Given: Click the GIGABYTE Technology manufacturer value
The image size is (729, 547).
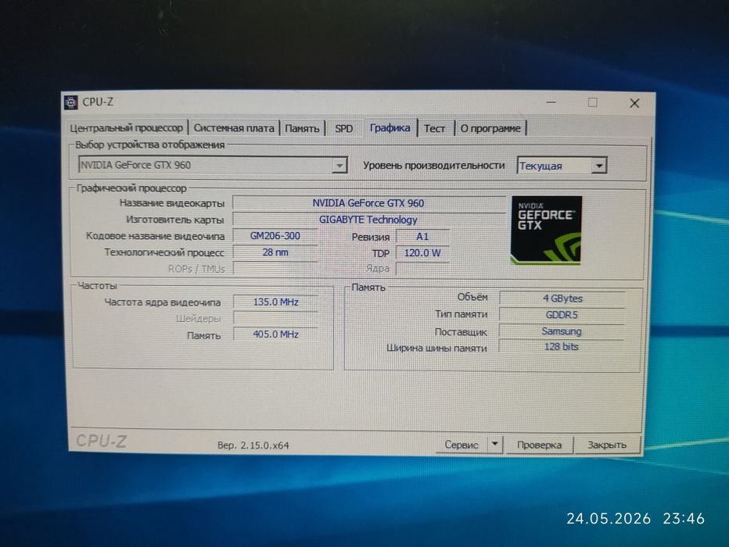Looking at the screenshot, I should click(368, 220).
